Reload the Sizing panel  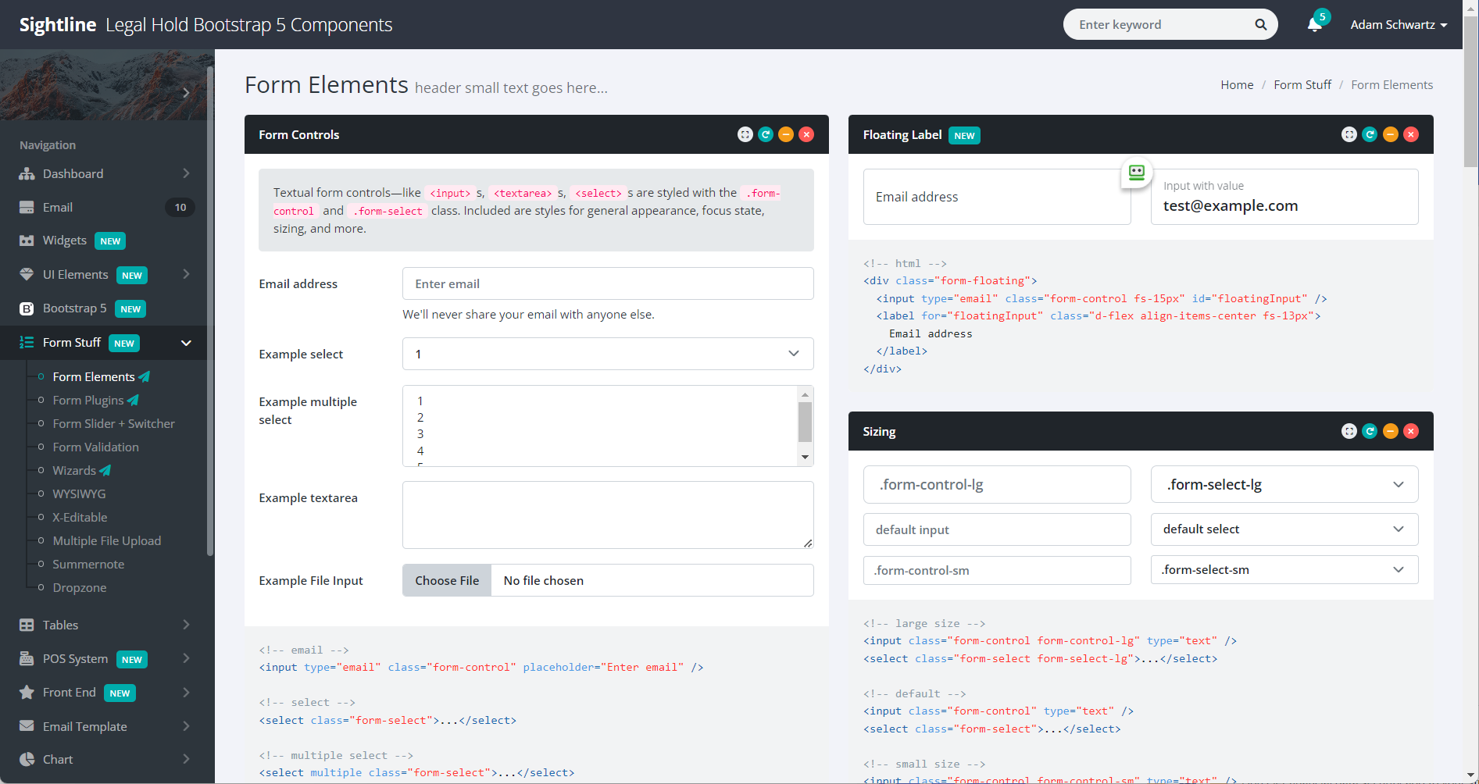tap(1370, 431)
